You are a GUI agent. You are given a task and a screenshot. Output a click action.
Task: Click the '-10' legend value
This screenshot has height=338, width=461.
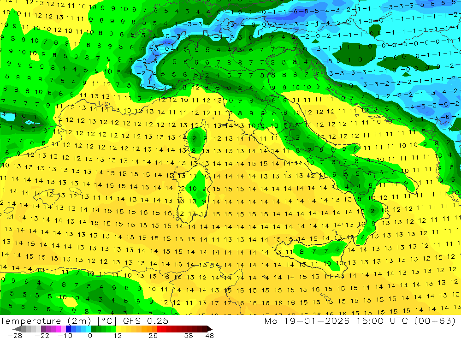pyautogui.click(x=65, y=336)
